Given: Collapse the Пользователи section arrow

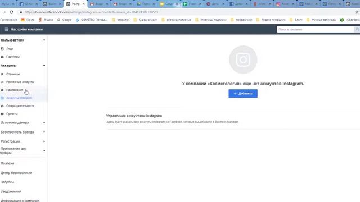Looking at the screenshot, I should 44,40.
